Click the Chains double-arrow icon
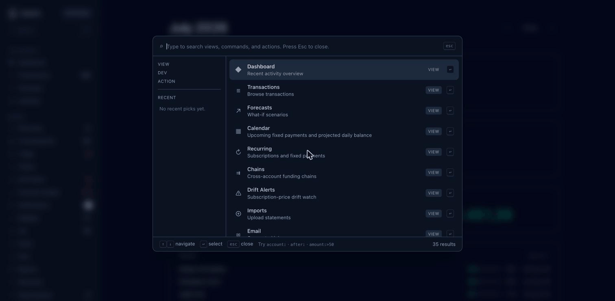 coord(238,173)
